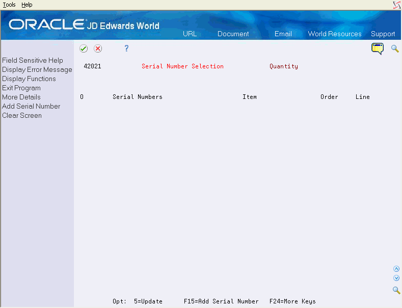The height and width of the screenshot is (308, 402).
Task: Click the 42021 program number text
Action: [x=92, y=66]
